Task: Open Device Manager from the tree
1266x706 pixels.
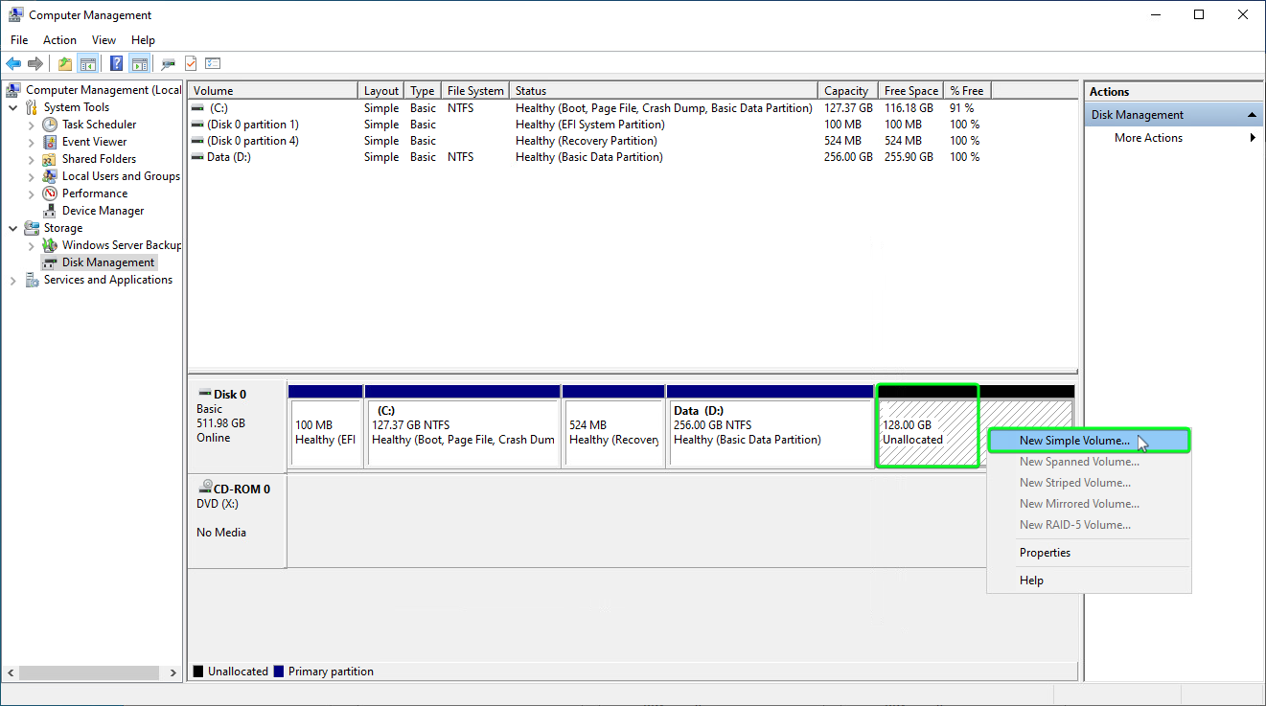Action: coord(103,211)
